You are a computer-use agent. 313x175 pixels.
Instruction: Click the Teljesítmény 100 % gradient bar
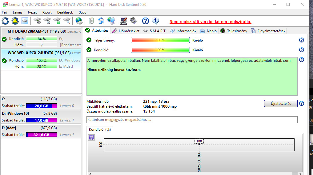160,40
